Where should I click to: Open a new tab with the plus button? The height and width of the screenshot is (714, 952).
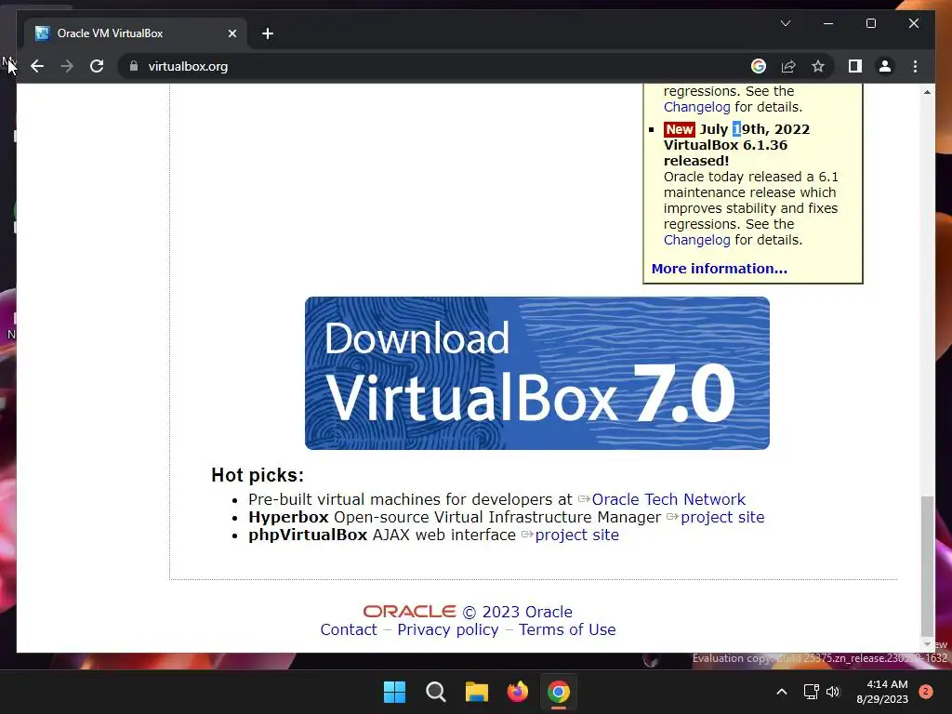pyautogui.click(x=267, y=33)
